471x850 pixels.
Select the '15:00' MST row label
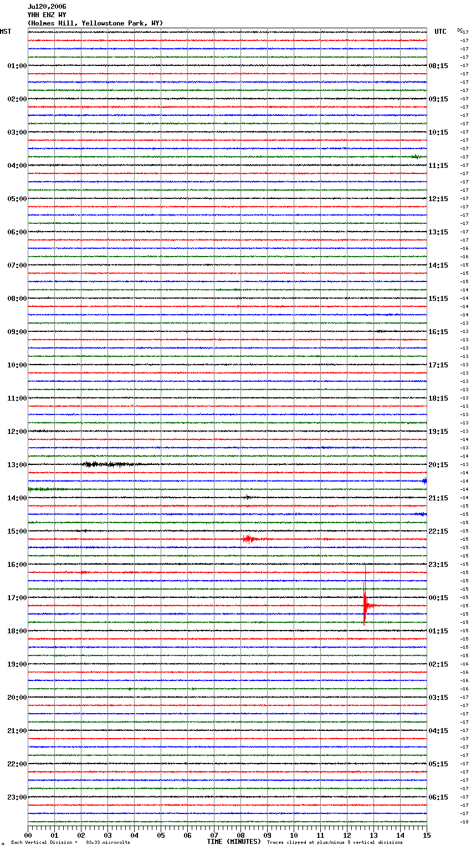pos(17,531)
